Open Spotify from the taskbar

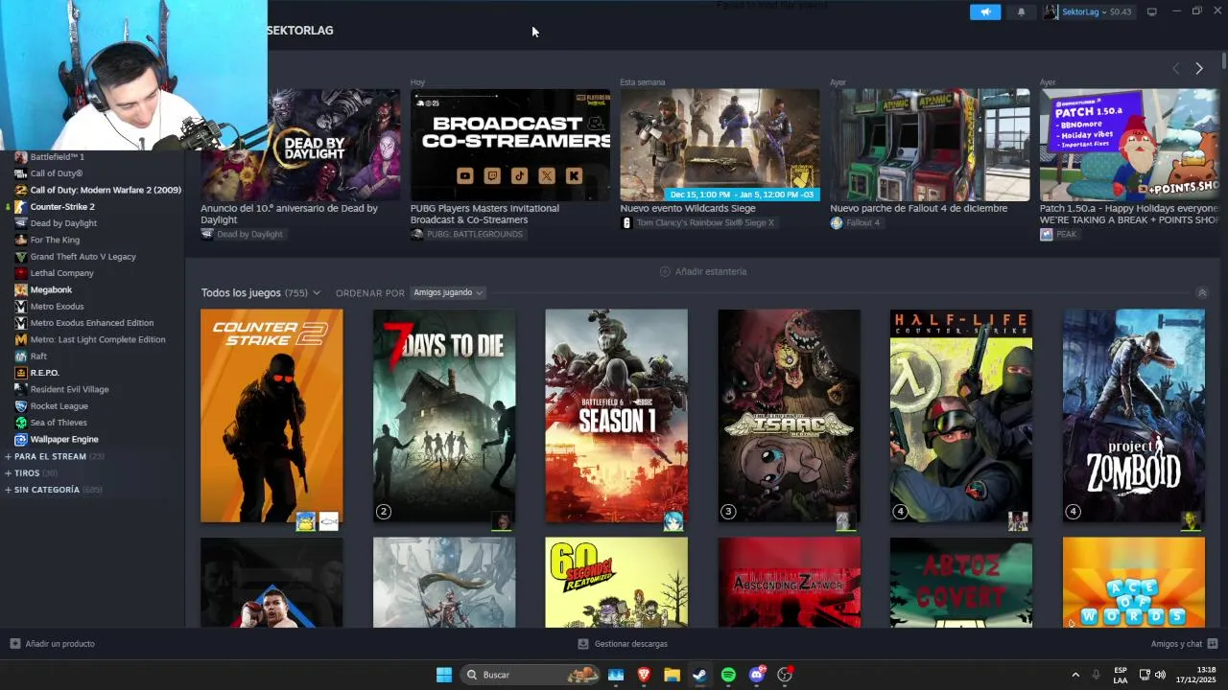(x=728, y=675)
